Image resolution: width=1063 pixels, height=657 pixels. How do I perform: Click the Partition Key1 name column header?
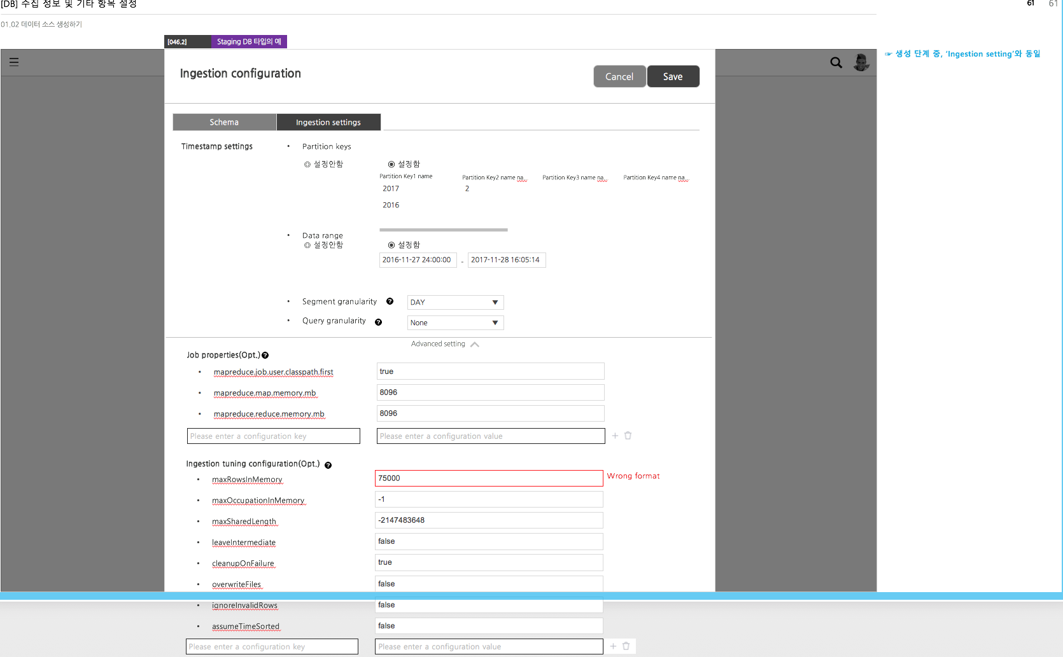coord(406,176)
